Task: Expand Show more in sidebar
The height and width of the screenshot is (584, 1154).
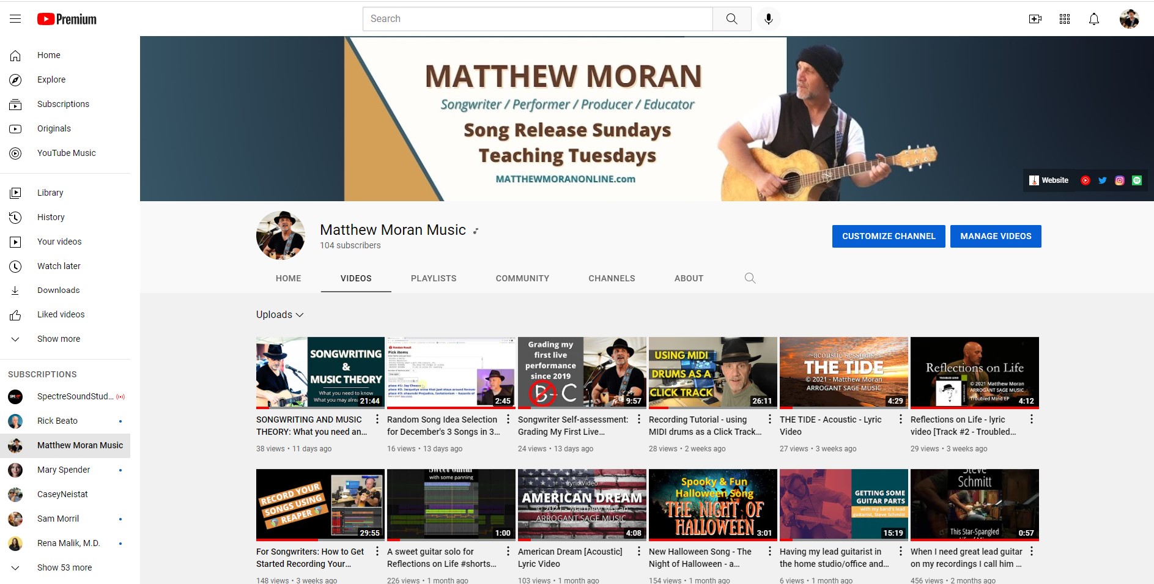Action: [x=65, y=339]
